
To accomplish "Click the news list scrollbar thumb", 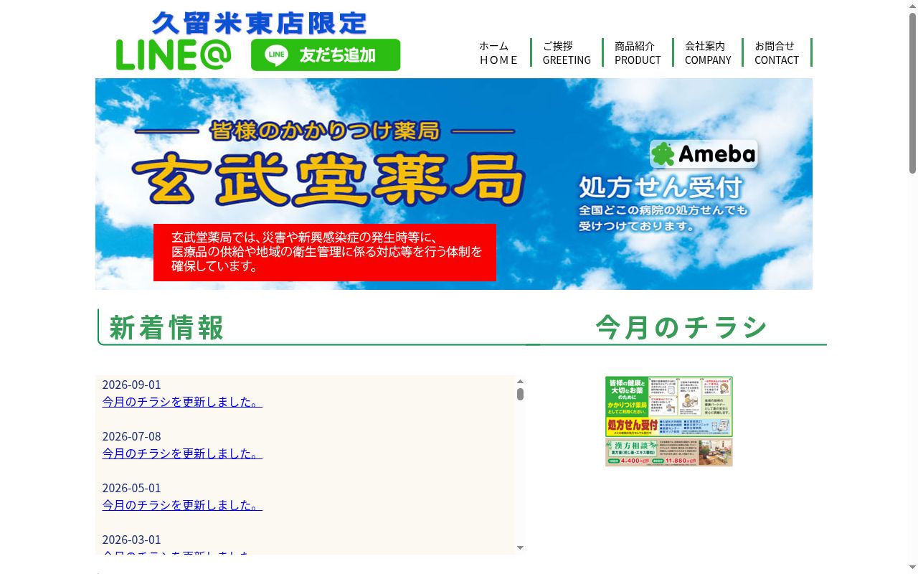I will [520, 394].
